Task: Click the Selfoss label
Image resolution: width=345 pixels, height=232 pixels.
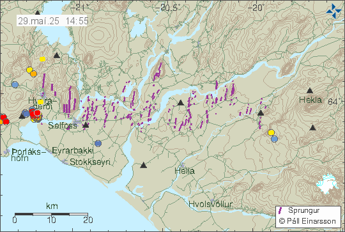Action: click(x=63, y=125)
